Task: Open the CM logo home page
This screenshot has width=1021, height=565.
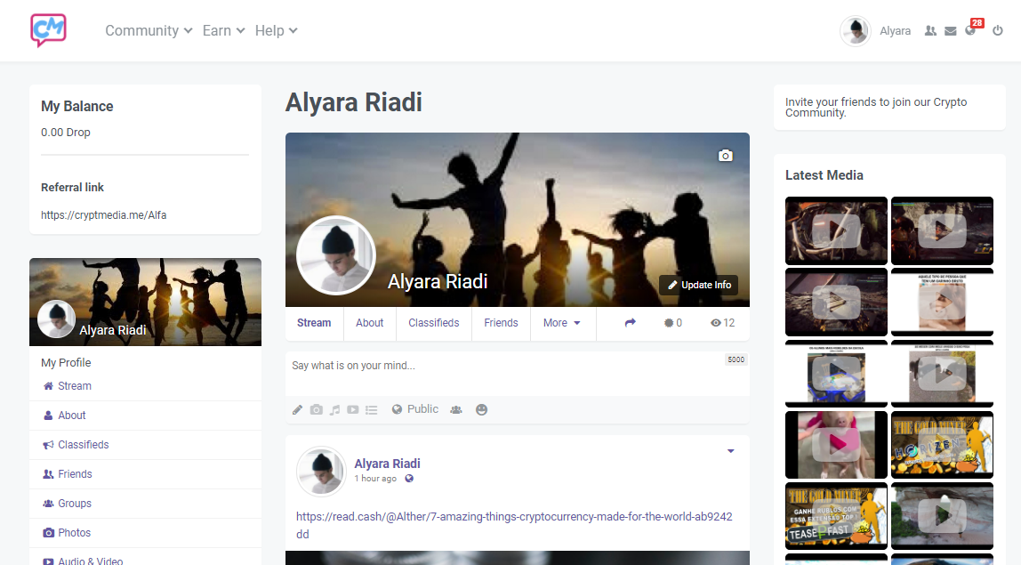Action: [48, 30]
